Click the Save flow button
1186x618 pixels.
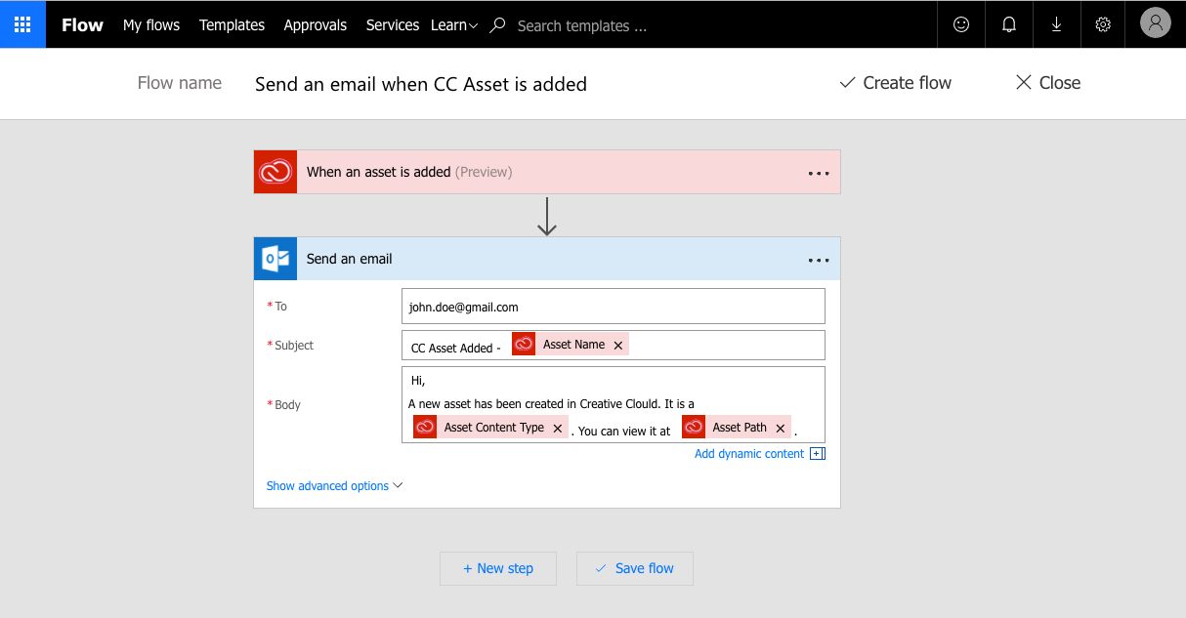tap(635, 568)
